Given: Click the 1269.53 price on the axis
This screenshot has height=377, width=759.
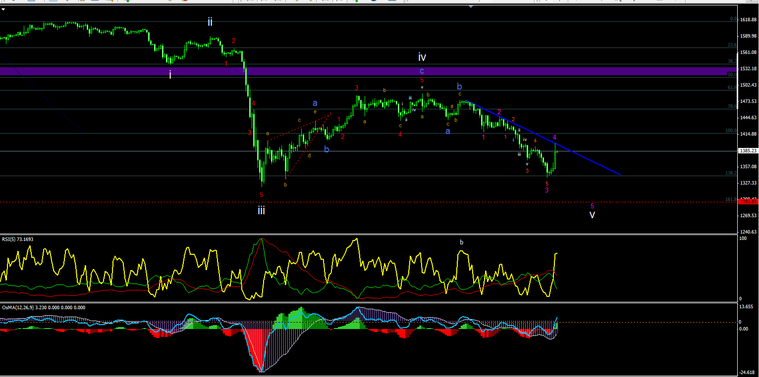Looking at the screenshot, I should click(747, 216).
